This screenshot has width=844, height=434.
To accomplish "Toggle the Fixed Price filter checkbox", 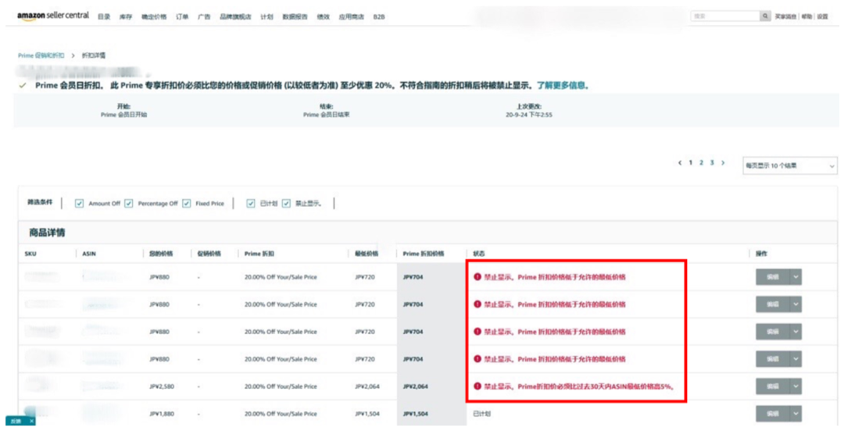I will (x=186, y=203).
